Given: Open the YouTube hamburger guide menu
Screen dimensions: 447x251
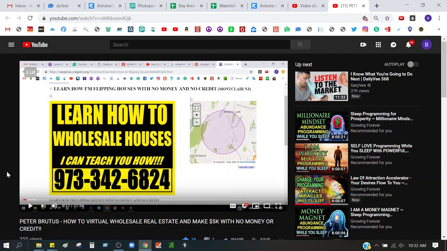Looking at the screenshot, I should click(x=11, y=45).
